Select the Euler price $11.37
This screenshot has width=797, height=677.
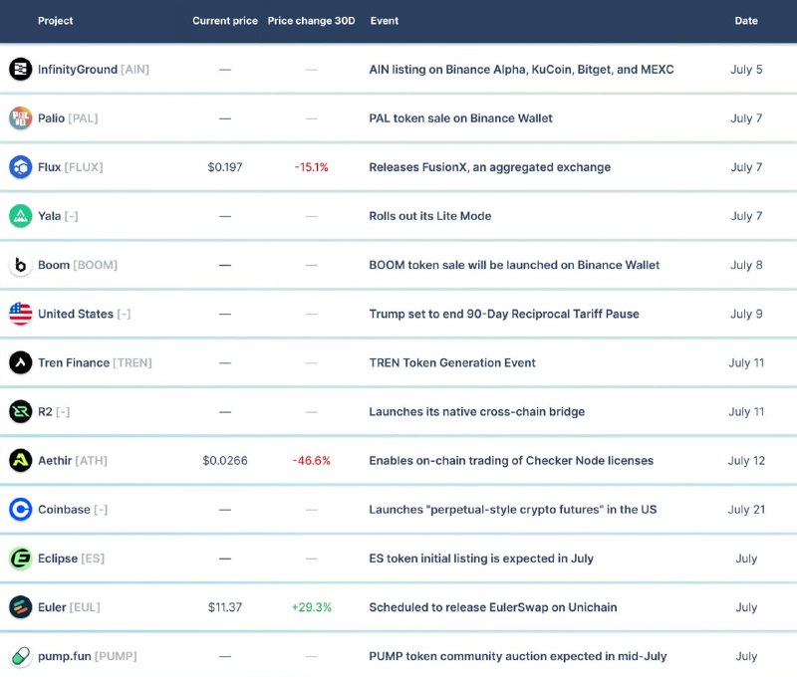[225, 607]
